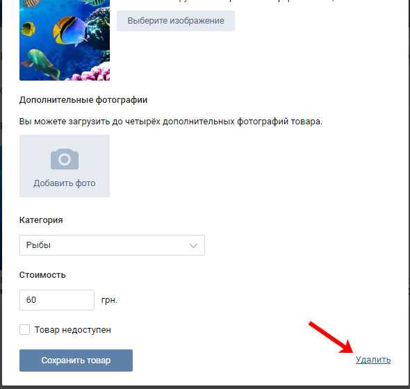Image resolution: width=410 pixels, height=389 pixels.
Task: Click the Добавить фото caption text
Action: (65, 183)
